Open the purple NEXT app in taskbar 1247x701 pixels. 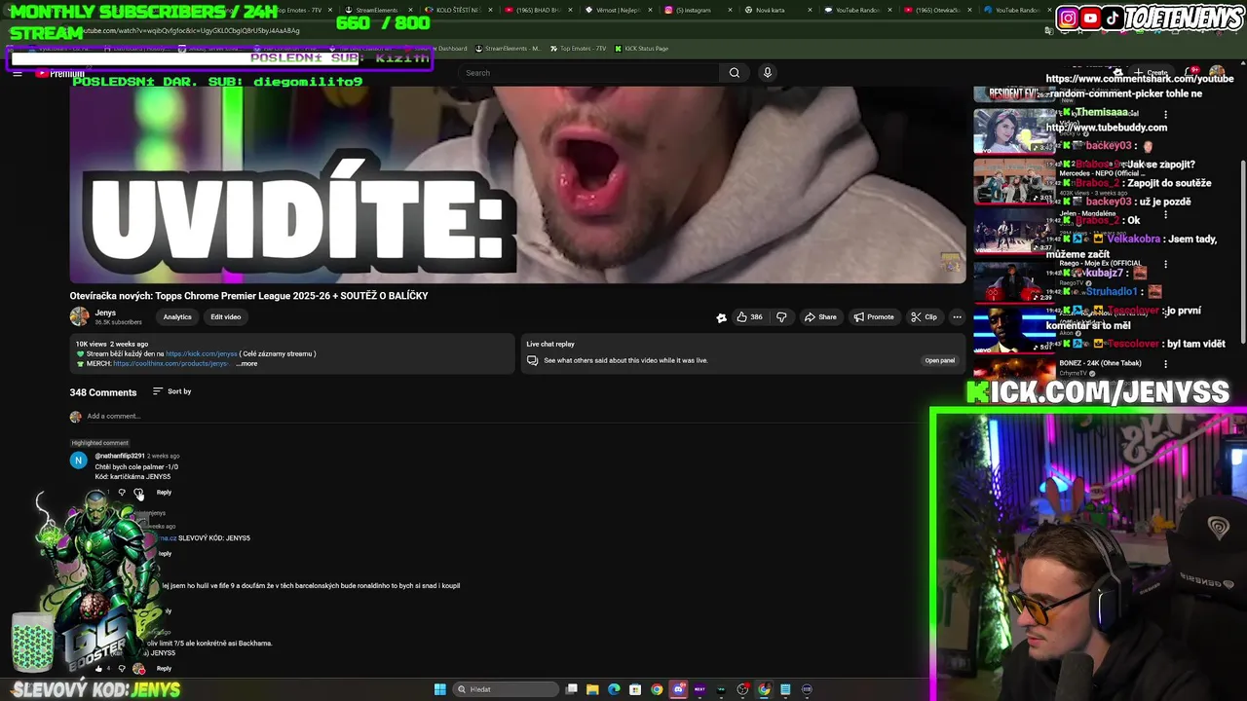tap(699, 689)
